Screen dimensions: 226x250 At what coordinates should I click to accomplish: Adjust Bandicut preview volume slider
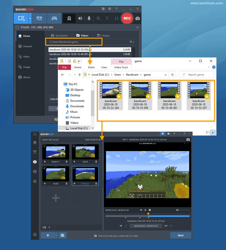coord(185,210)
